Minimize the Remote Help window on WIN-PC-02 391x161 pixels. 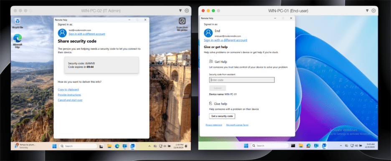pos(129,20)
